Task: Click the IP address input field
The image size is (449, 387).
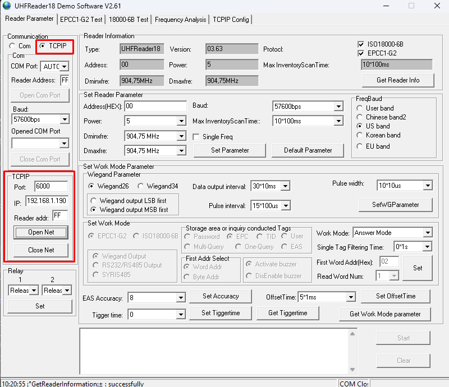Action: (47, 201)
